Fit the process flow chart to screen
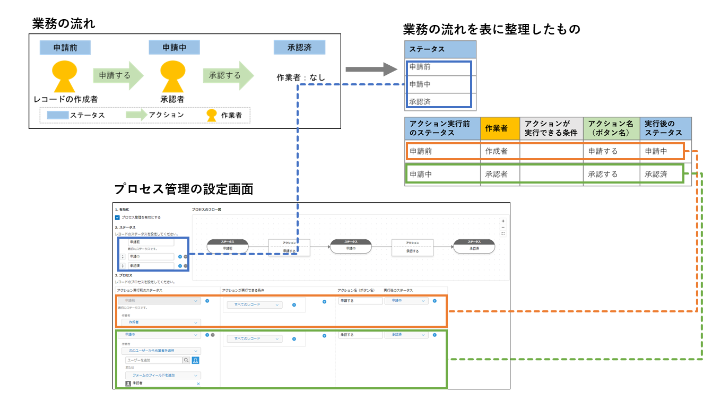The width and height of the screenshot is (712, 409). tap(503, 233)
